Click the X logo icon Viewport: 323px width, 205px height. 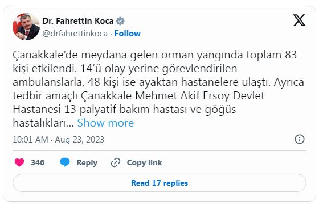299,20
